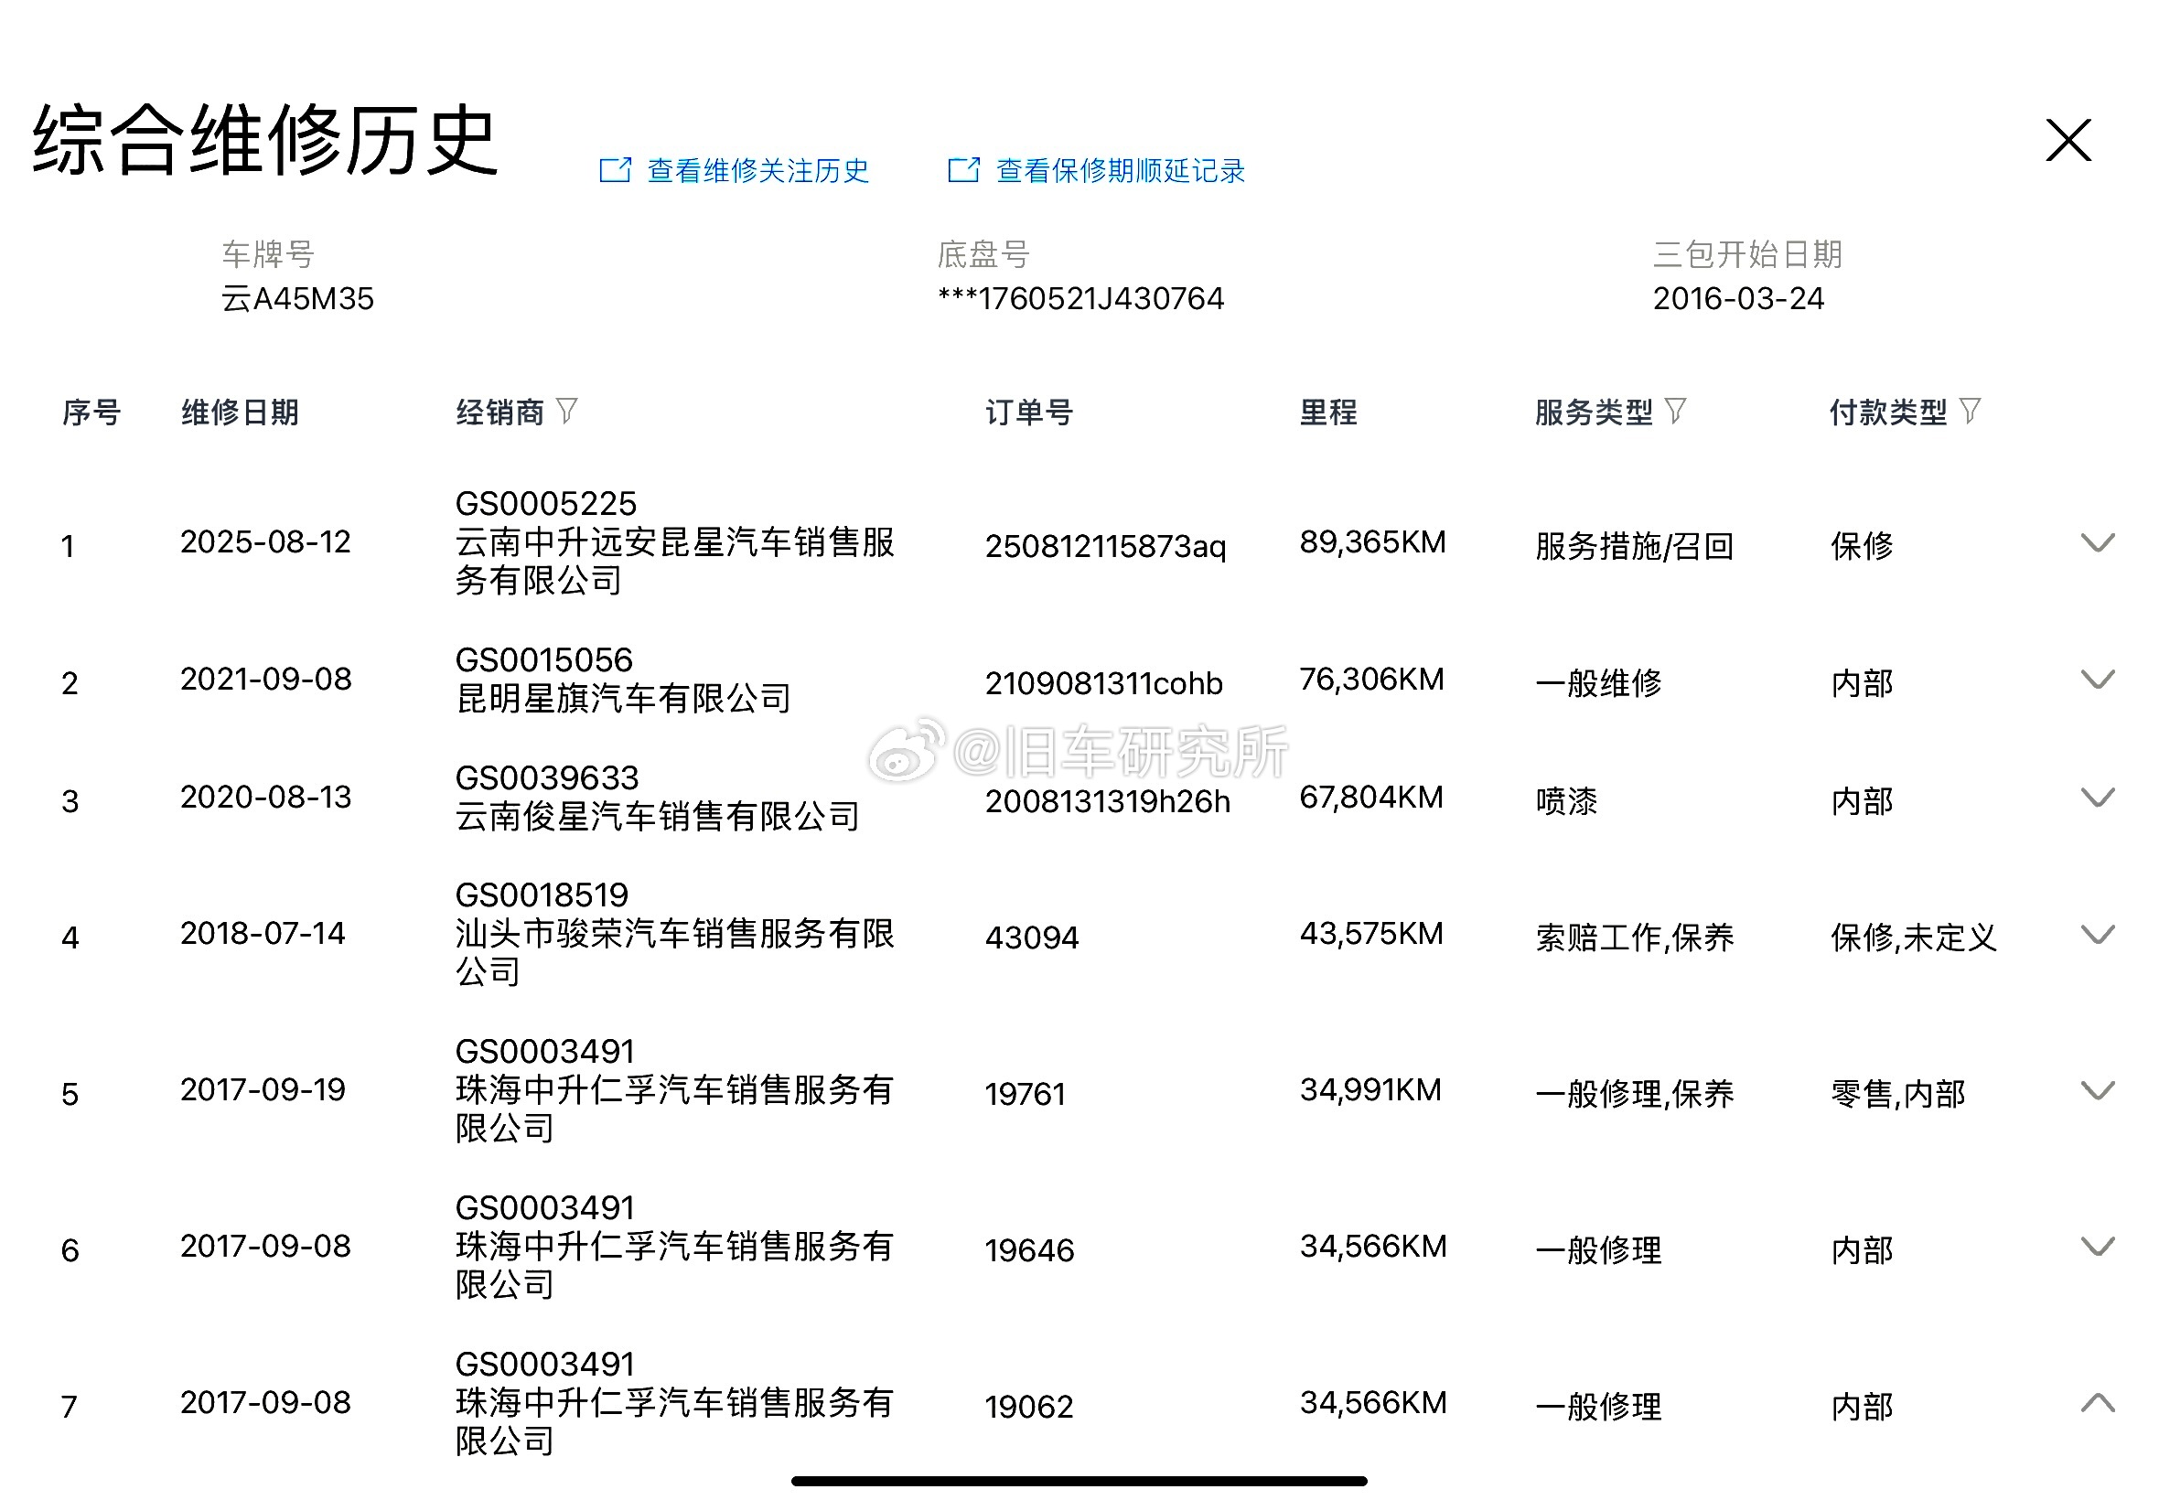
Task: Click the 序号 column header
Action: pos(91,412)
